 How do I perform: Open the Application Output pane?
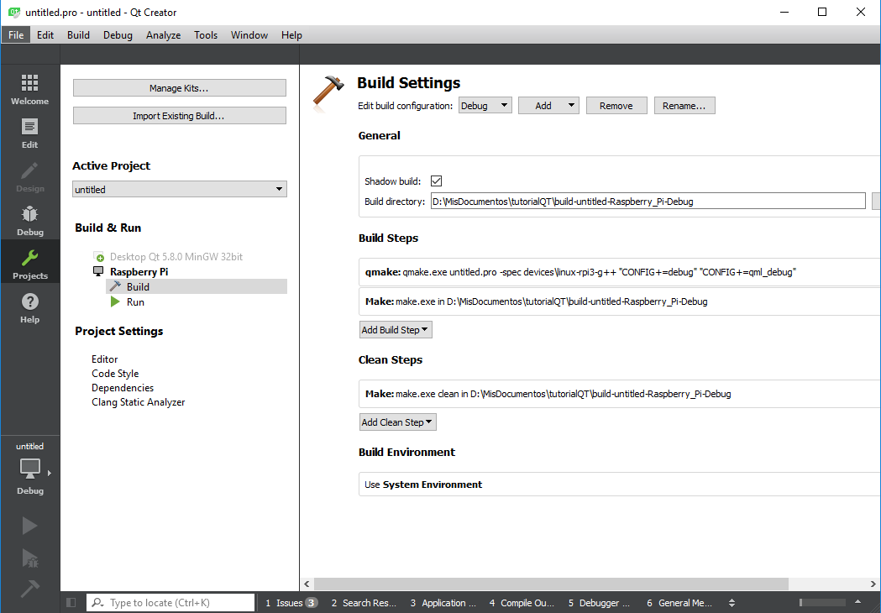coord(443,602)
